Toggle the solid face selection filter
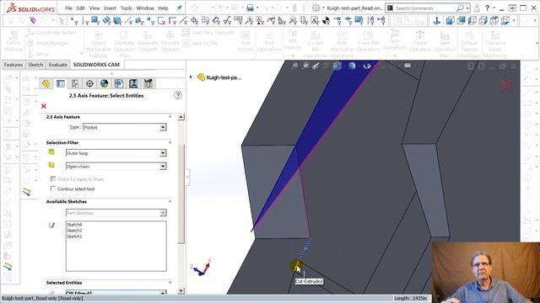Screen dimensions: 540x303 pyautogui.click(x=95, y=21)
